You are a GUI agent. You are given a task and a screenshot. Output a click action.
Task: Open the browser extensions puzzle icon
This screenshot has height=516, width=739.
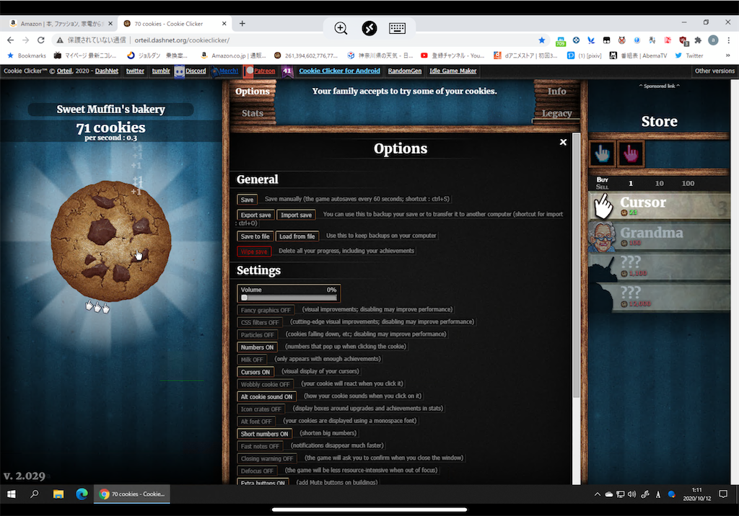point(698,40)
